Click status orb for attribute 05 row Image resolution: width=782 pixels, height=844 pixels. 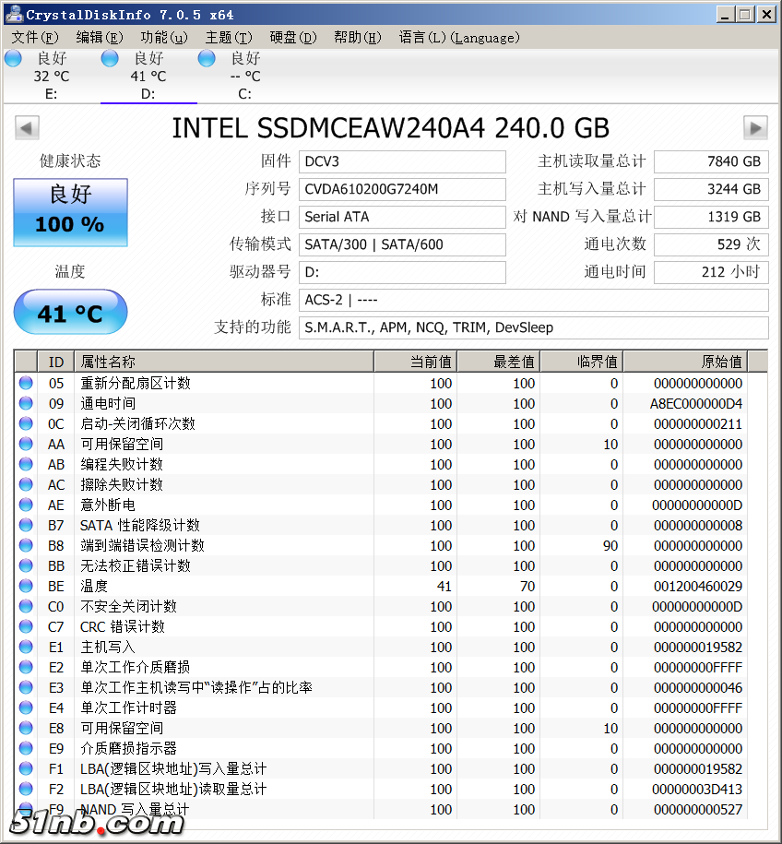[x=26, y=383]
